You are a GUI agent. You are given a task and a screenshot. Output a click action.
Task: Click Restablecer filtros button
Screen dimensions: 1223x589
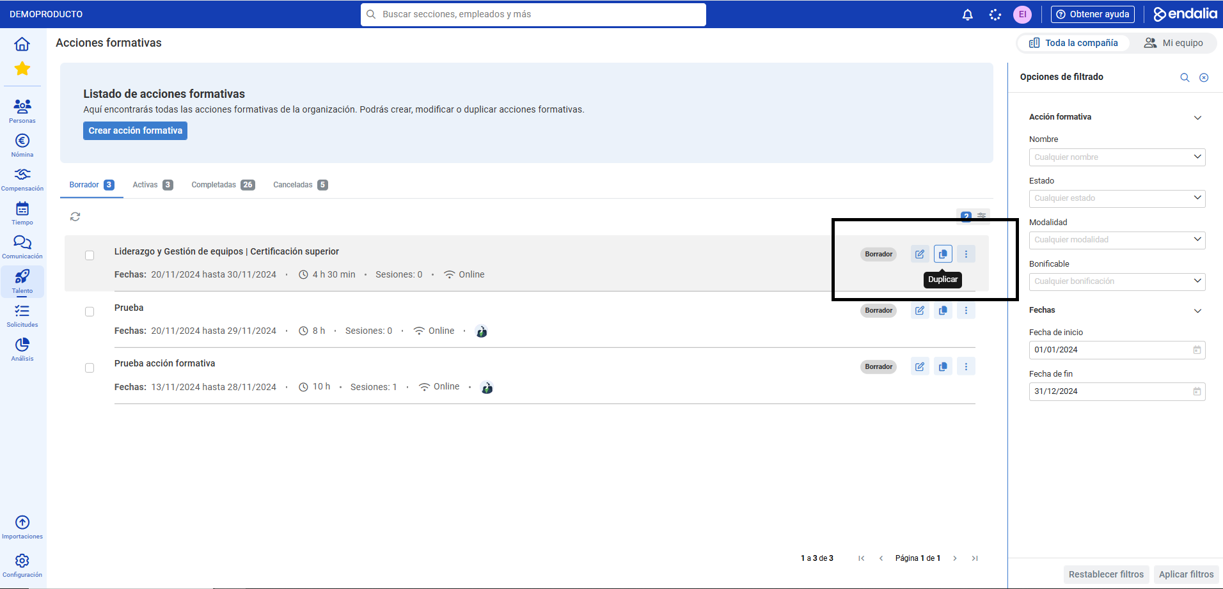click(1106, 574)
